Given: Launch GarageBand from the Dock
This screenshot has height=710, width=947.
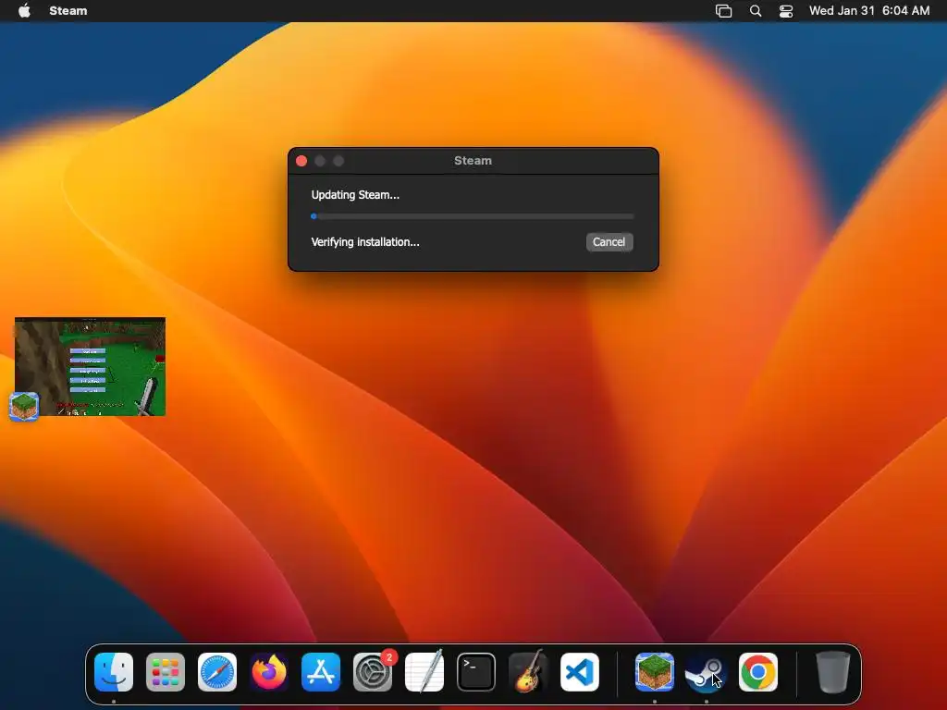Looking at the screenshot, I should (528, 672).
